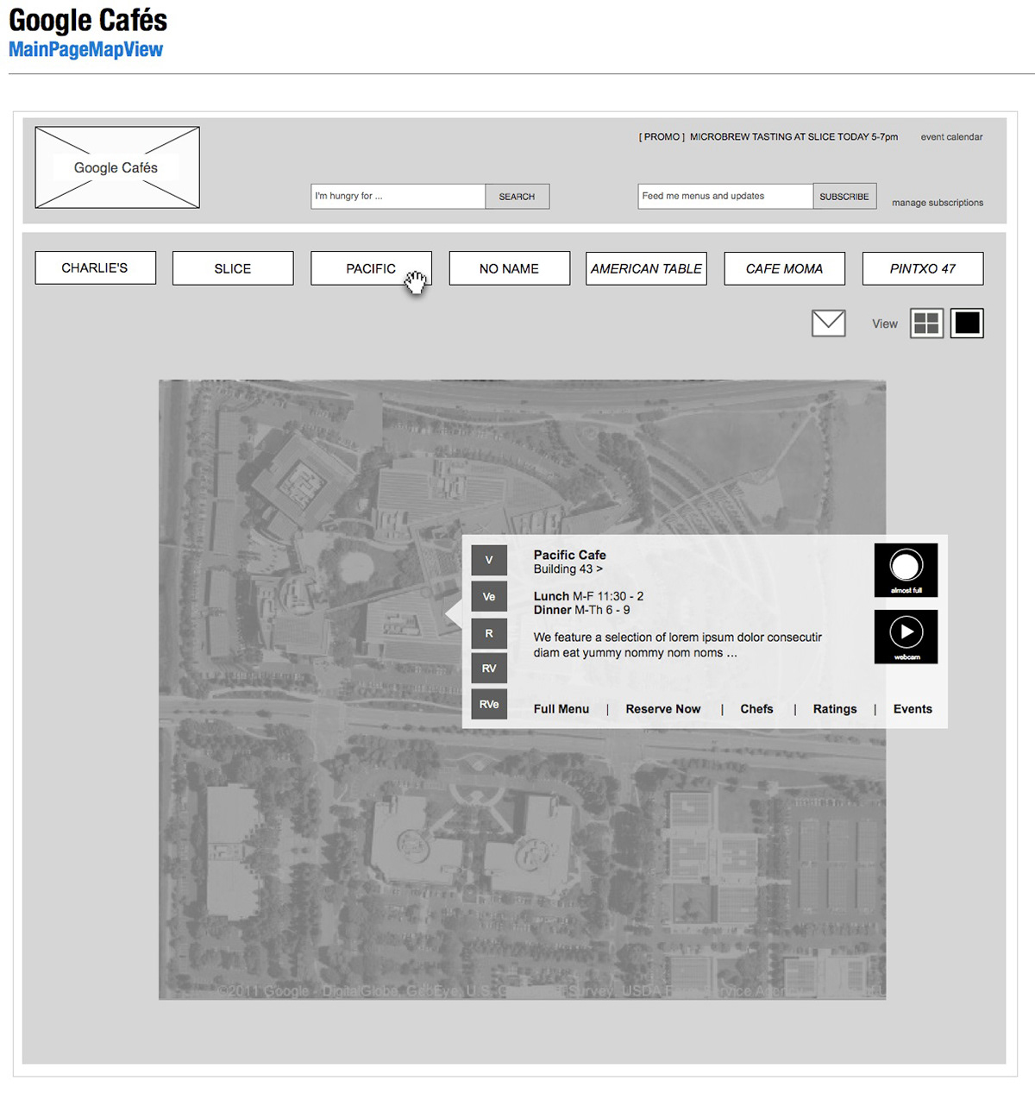
Task: Click the cafe description text ending 'nom noms ...'
Action: pyautogui.click(x=677, y=645)
